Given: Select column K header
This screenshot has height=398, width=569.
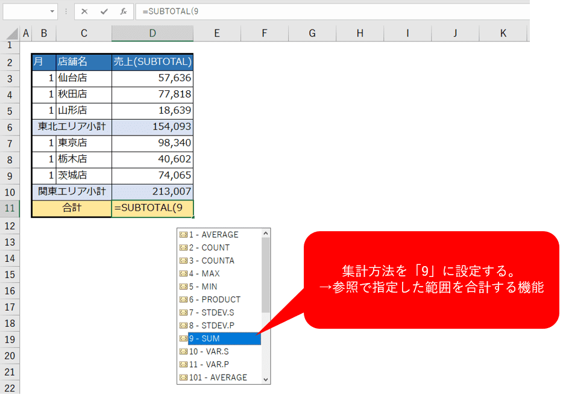Looking at the screenshot, I should (503, 33).
